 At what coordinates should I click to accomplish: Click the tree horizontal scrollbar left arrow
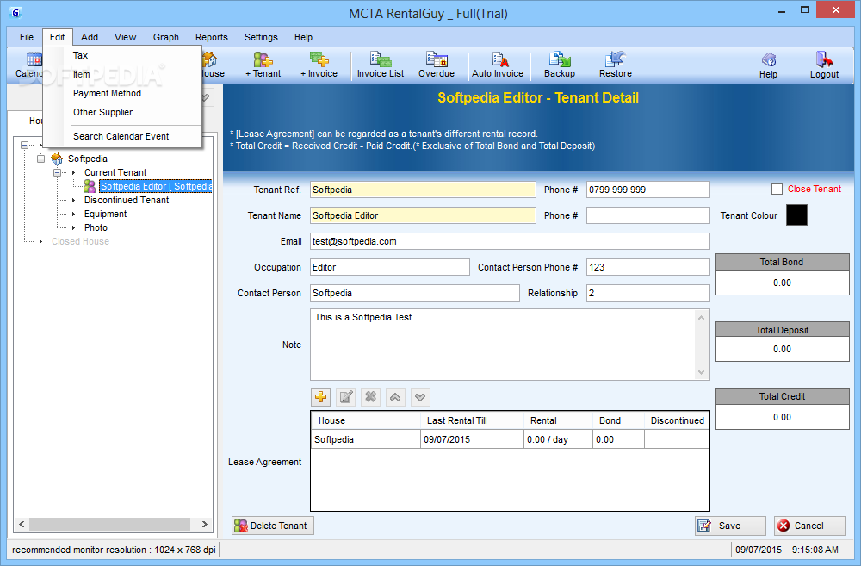[22, 525]
